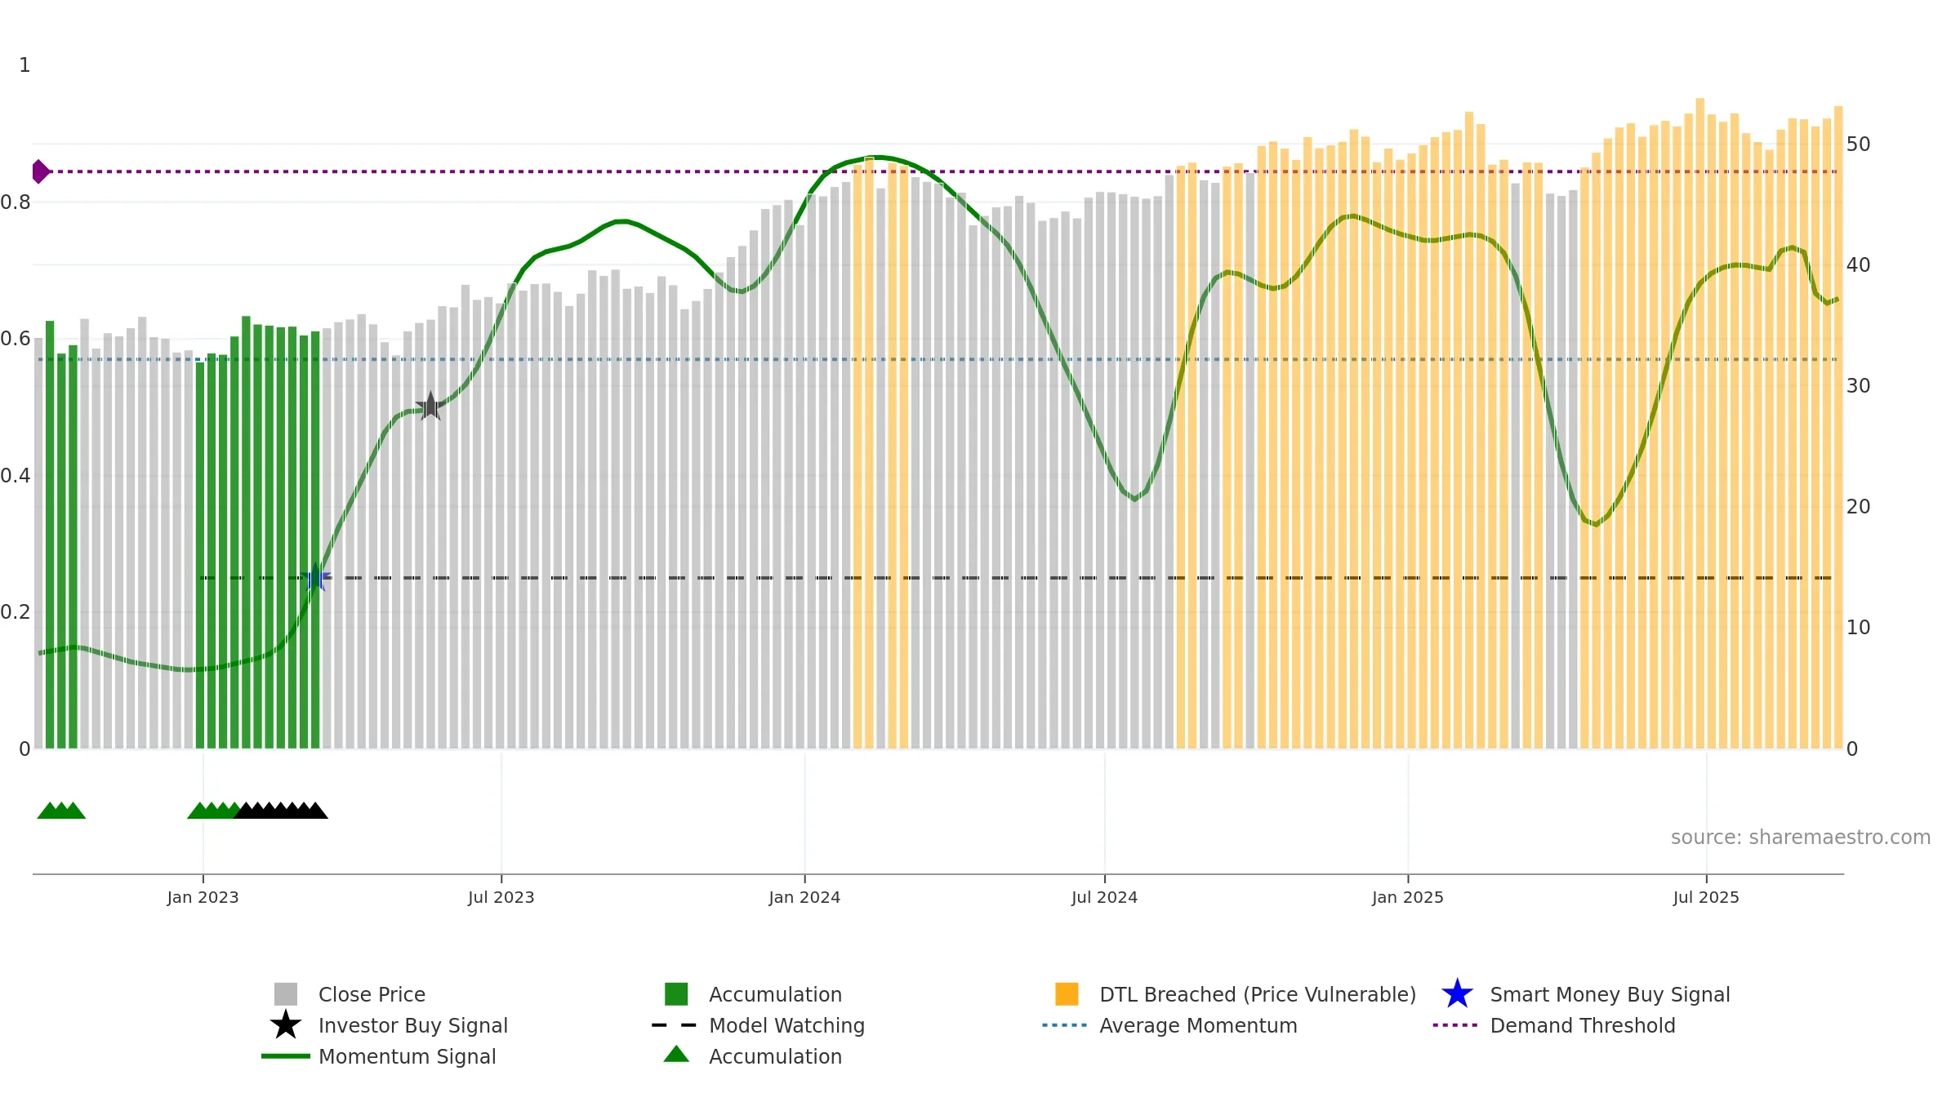Click the Jan 2023 x-axis label
The width and height of the screenshot is (1960, 1102).
pos(203,897)
